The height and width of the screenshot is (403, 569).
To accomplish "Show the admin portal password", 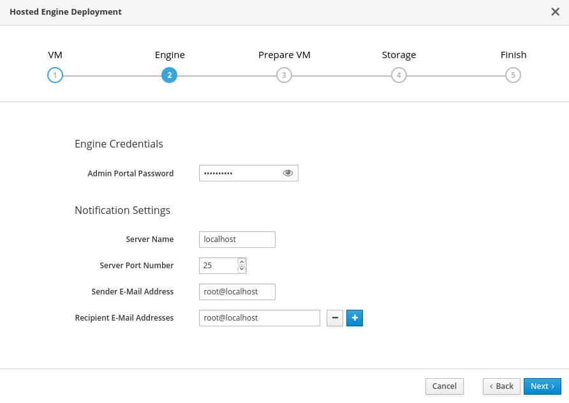I will (x=288, y=173).
